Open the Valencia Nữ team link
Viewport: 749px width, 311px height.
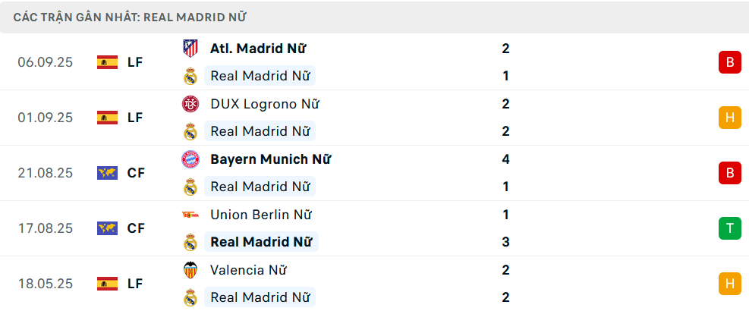[248, 270]
